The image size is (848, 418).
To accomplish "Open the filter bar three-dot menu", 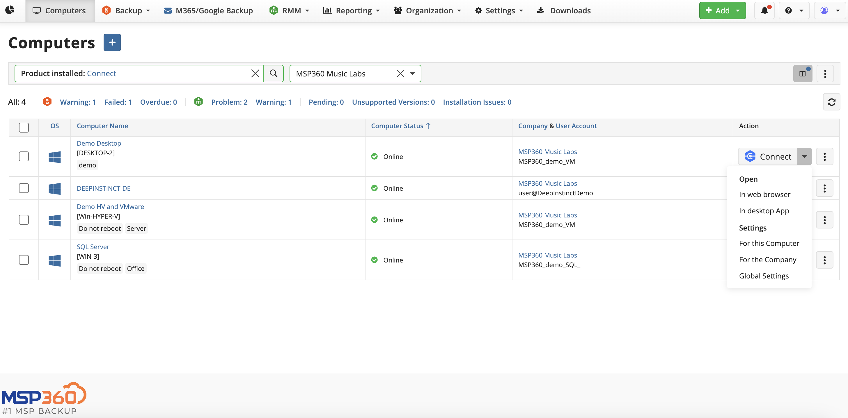I will coord(825,73).
